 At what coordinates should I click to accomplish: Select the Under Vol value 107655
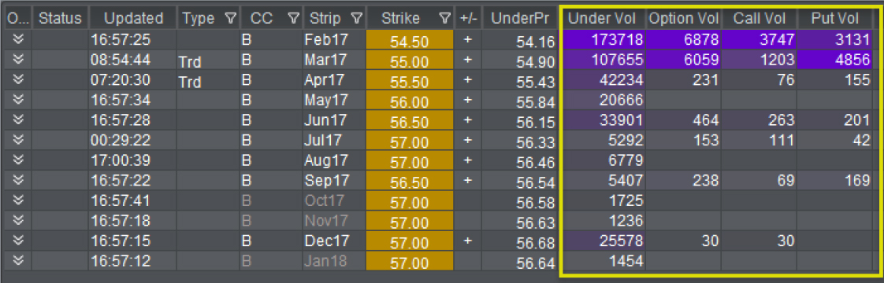coord(603,61)
